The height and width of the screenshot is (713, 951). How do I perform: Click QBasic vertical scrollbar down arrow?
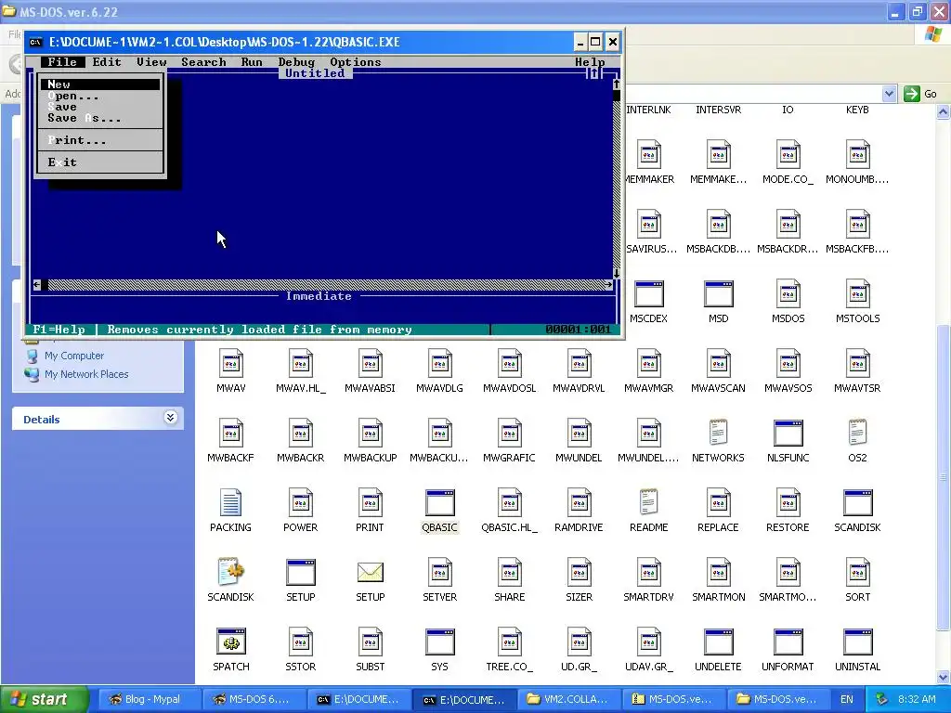[x=617, y=274]
